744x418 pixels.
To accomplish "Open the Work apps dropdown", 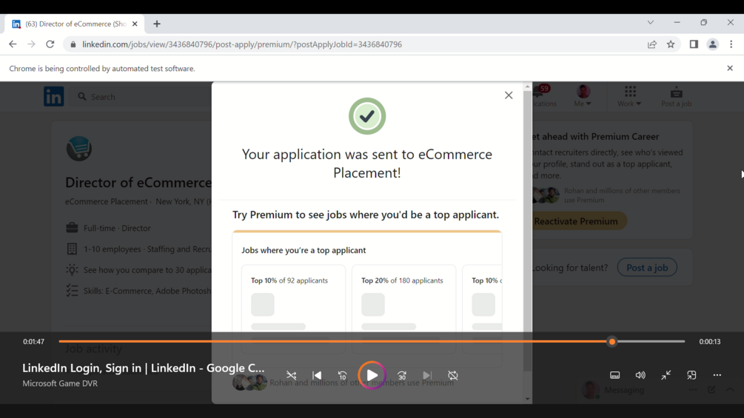I will click(629, 95).
